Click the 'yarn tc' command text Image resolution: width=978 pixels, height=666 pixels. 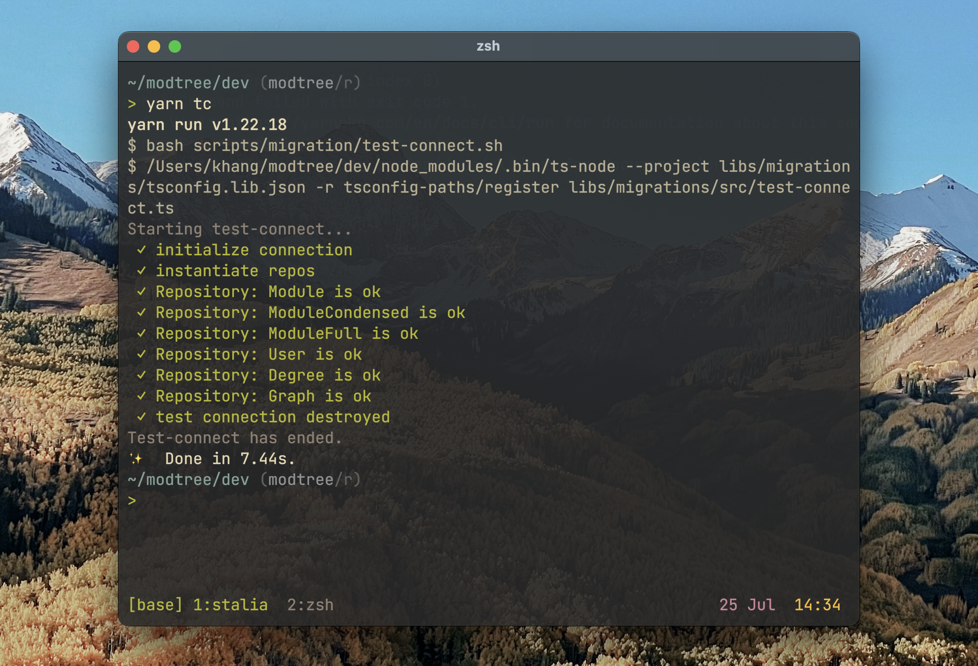tap(178, 104)
